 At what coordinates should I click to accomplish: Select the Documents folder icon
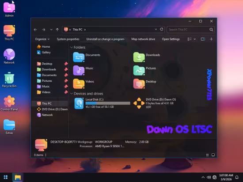click(79, 57)
